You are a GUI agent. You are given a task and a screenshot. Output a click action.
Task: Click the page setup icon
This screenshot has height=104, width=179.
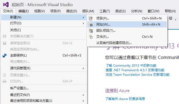click(5, 75)
